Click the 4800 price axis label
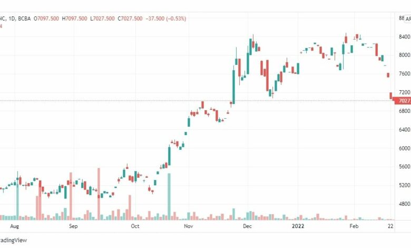This screenshot has width=411, height=248. click(405, 204)
